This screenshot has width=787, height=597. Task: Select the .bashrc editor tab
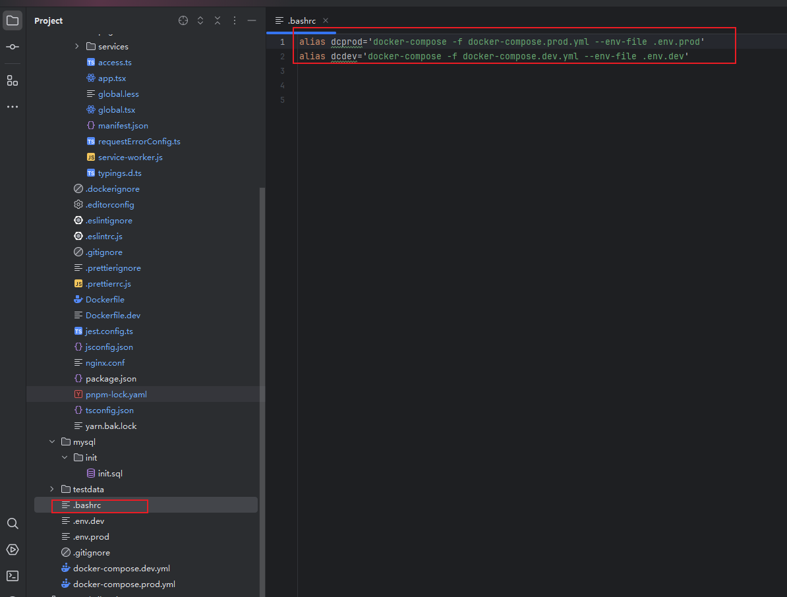point(302,20)
